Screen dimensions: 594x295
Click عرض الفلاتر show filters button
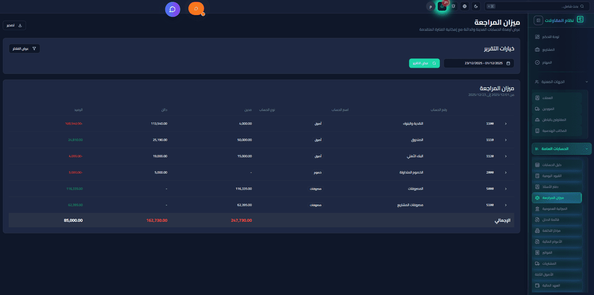click(24, 49)
